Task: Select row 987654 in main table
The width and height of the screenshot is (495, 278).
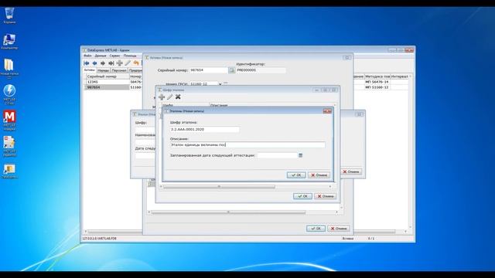Action: 107,87
